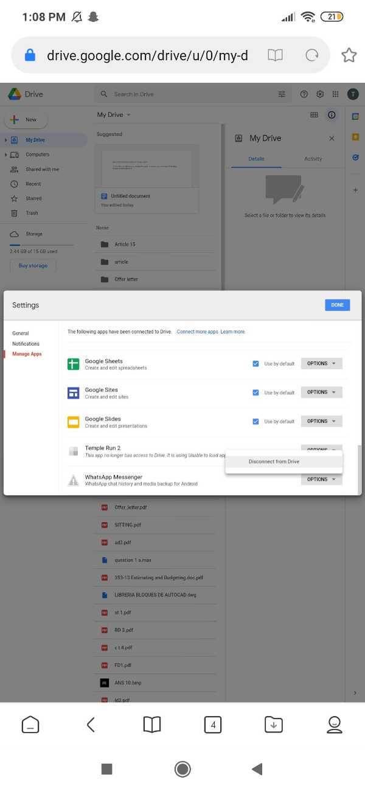
Task: Select the Activity tab
Action: pos(313,159)
